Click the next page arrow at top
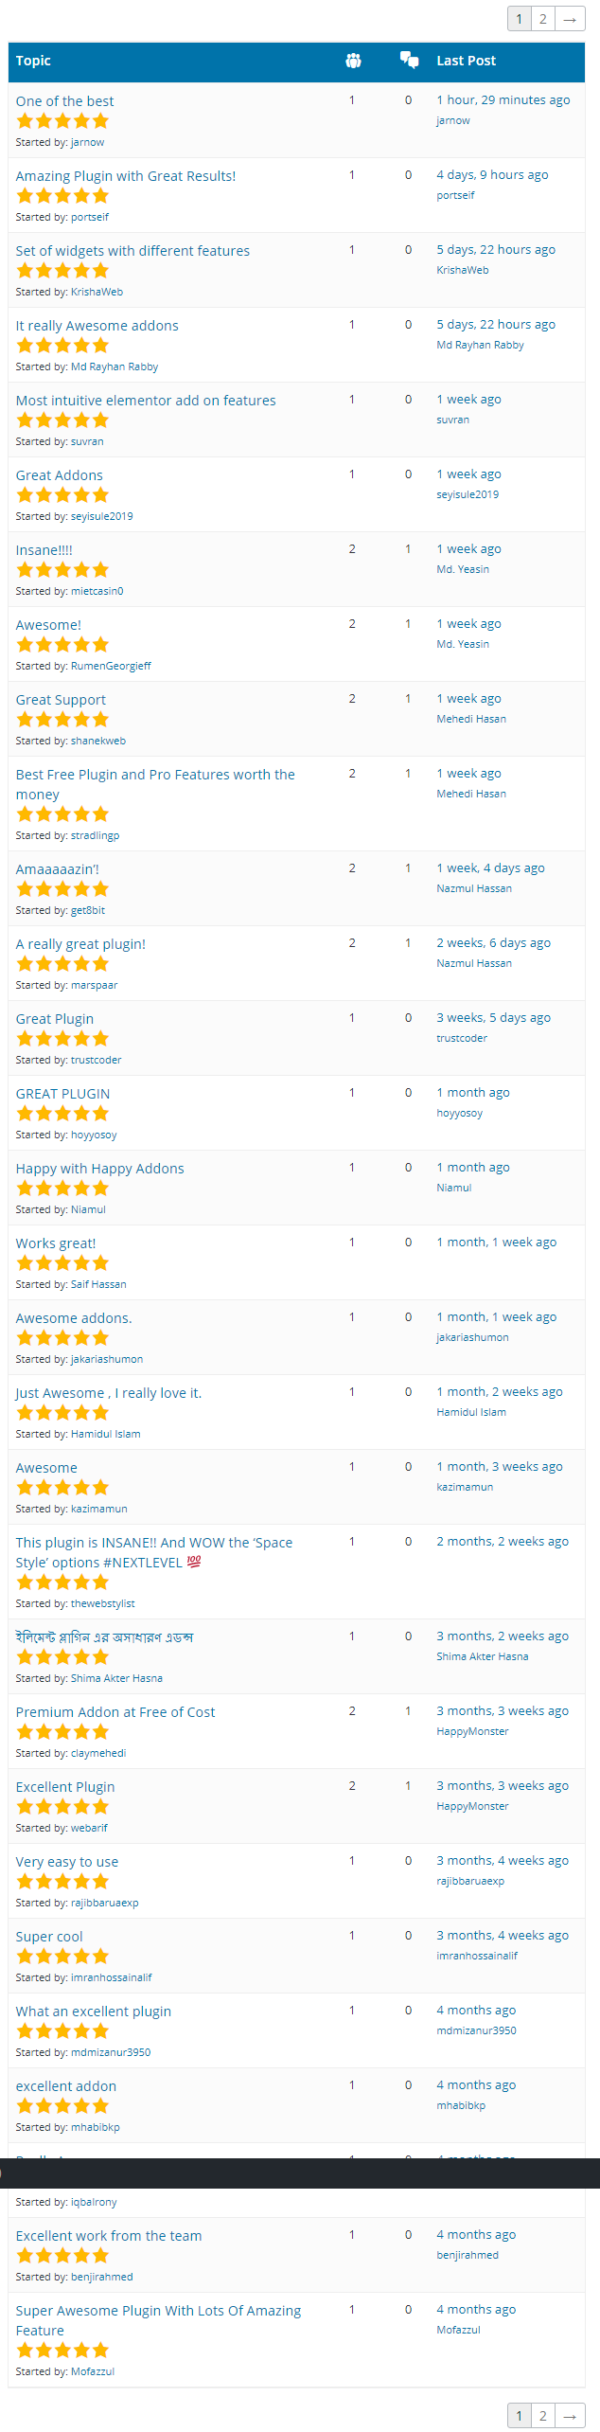600x2432 pixels. point(570,19)
